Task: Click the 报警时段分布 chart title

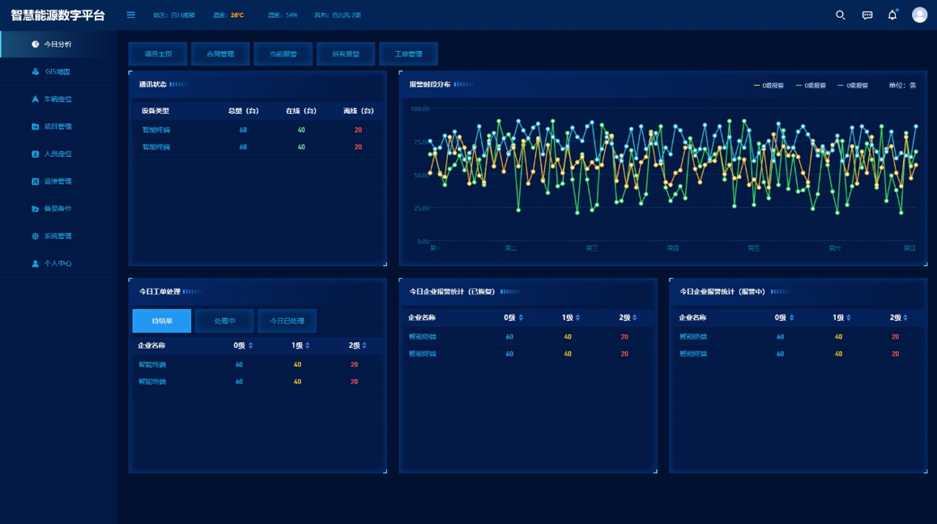Action: (430, 84)
